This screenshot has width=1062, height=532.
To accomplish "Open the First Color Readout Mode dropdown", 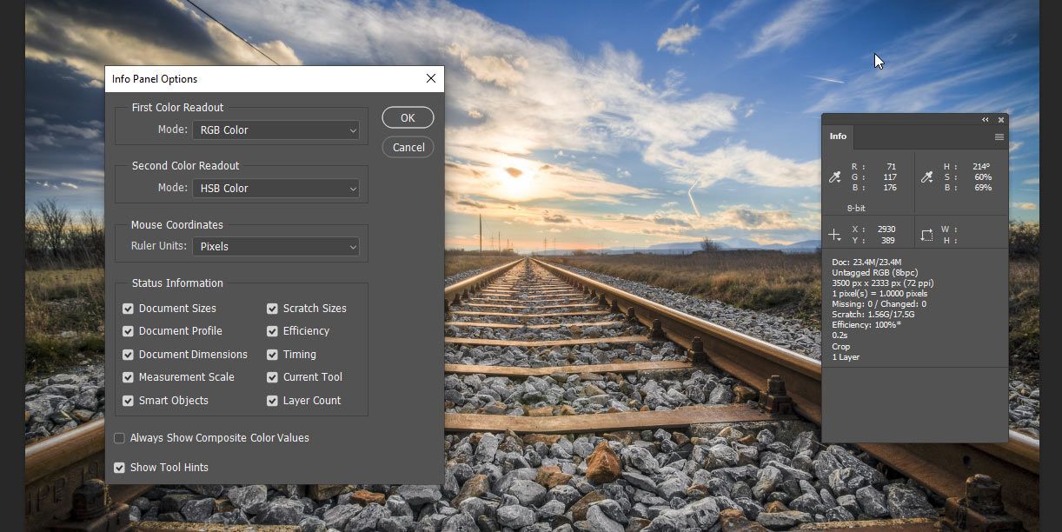I will tap(275, 130).
